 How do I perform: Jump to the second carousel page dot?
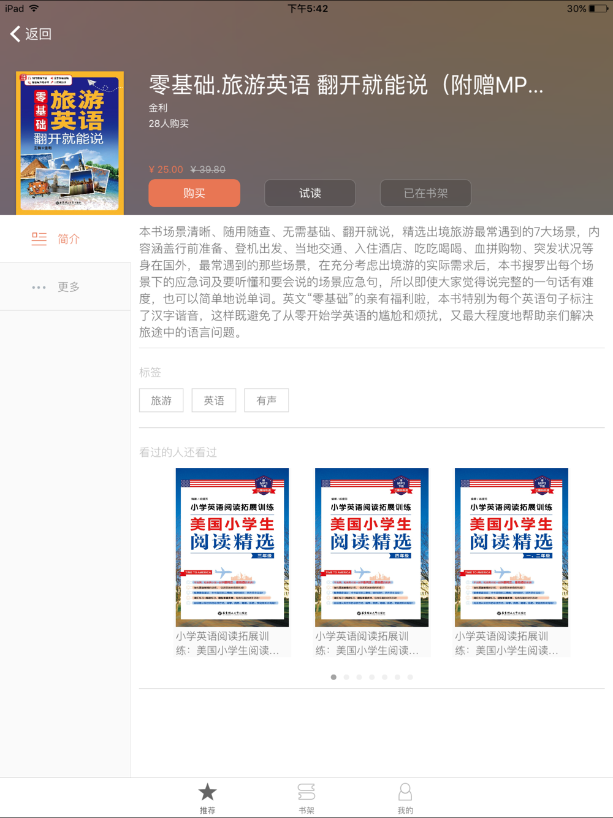346,677
